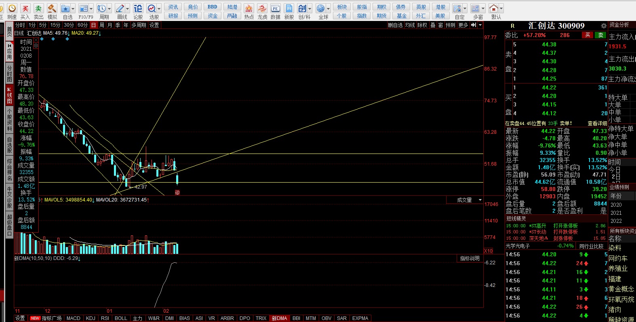Open the 成交量 volume indicator dropdown

click(480, 200)
